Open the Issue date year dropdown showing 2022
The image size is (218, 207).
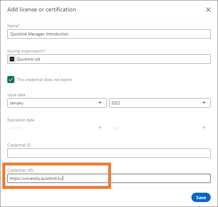point(160,103)
